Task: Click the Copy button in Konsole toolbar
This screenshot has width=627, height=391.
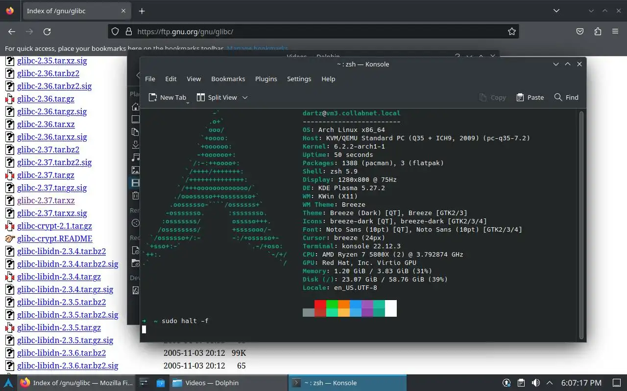Action: [x=492, y=97]
